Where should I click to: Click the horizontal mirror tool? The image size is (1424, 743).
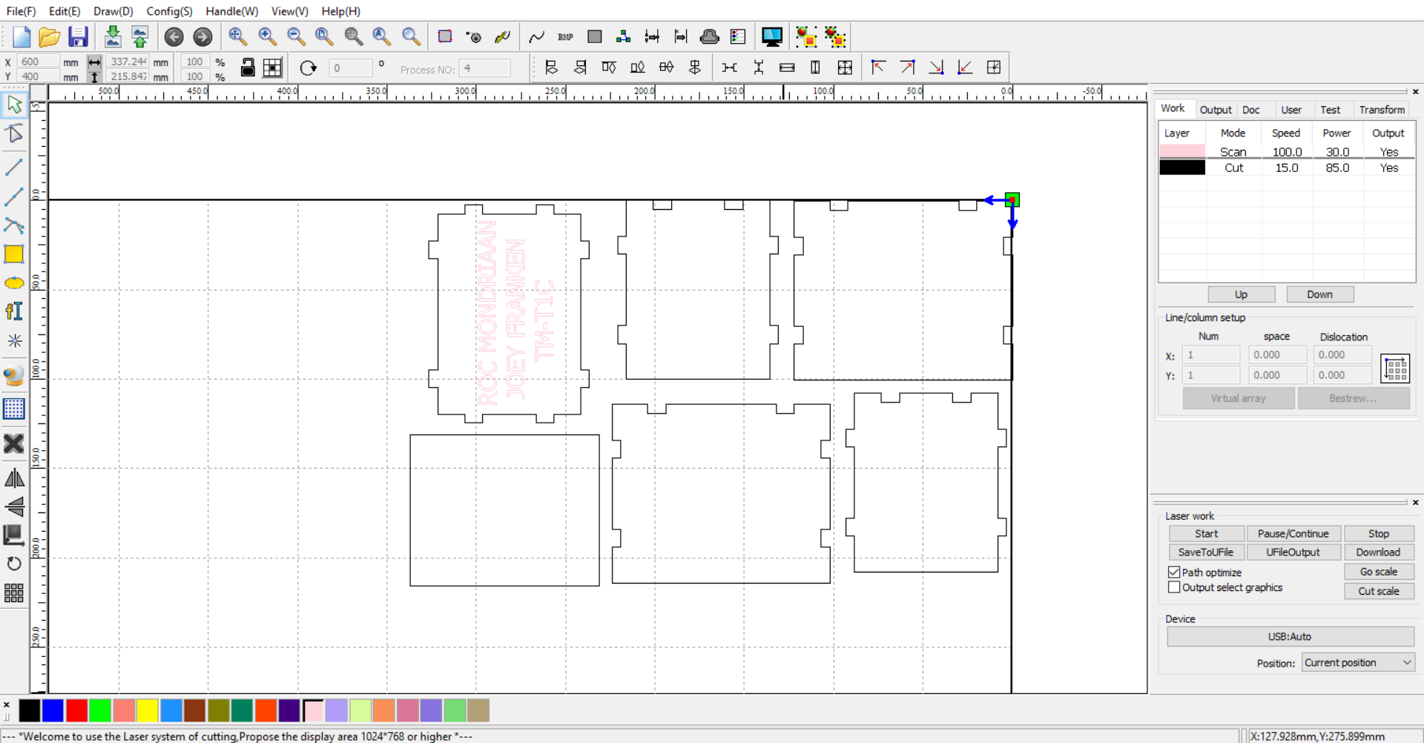click(14, 478)
